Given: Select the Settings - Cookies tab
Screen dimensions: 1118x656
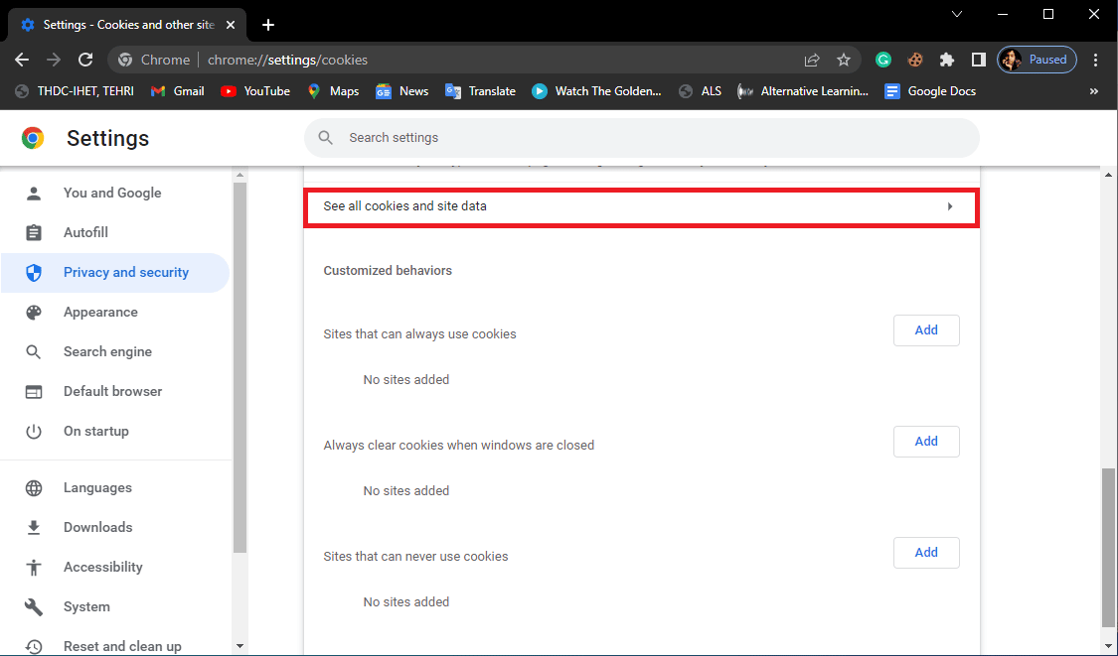Looking at the screenshot, I should (x=127, y=25).
